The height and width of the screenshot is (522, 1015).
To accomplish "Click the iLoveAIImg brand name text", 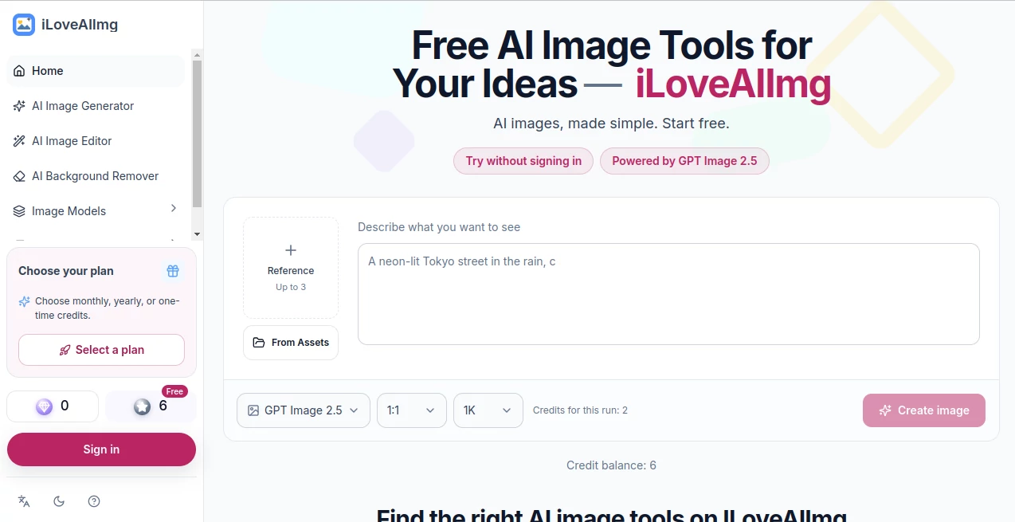I will click(80, 25).
